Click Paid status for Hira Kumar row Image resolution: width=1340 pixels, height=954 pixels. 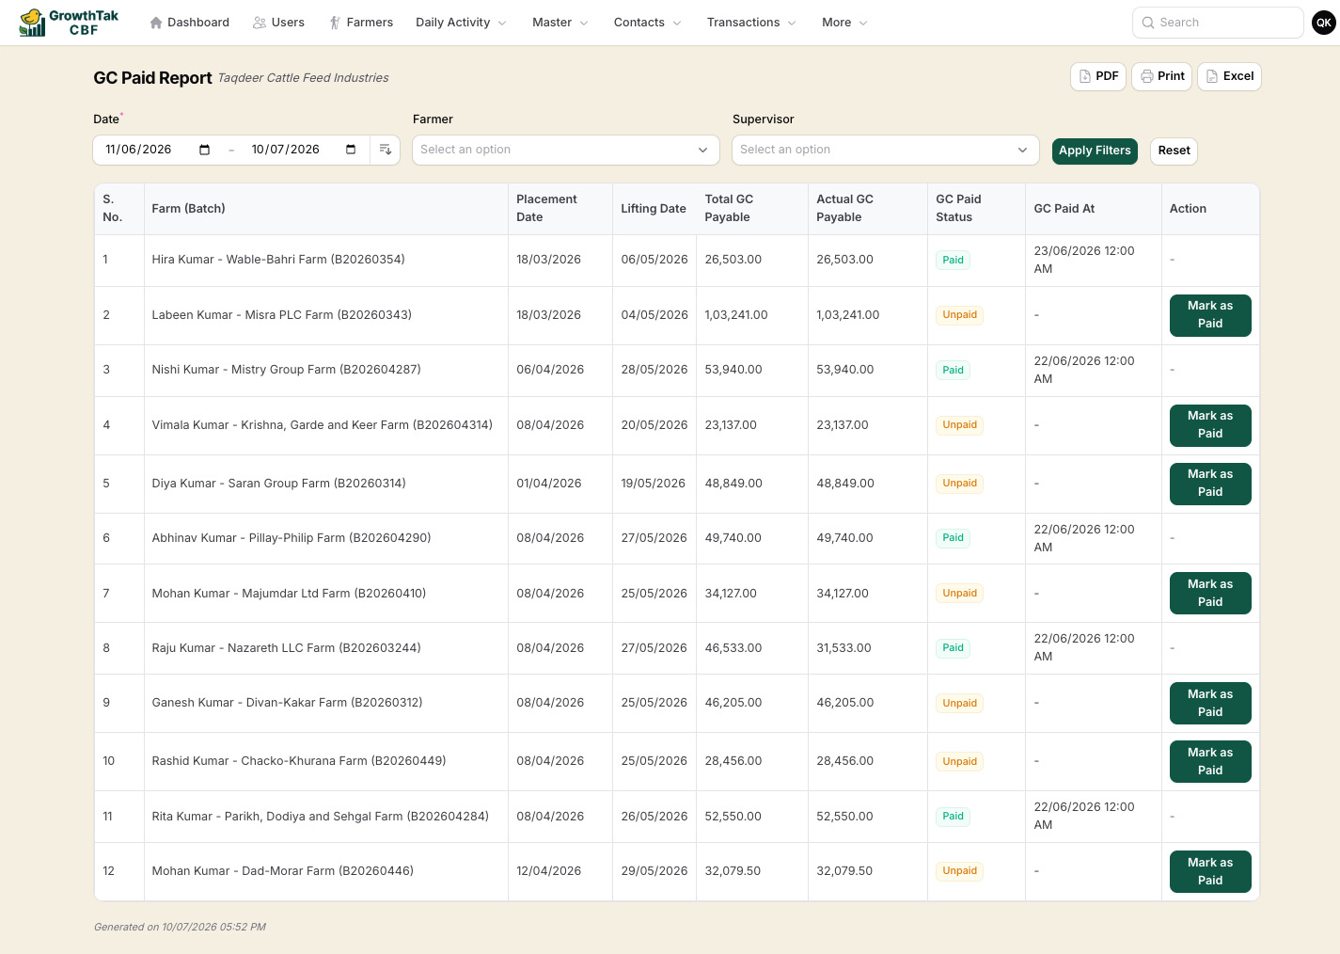pyautogui.click(x=953, y=261)
